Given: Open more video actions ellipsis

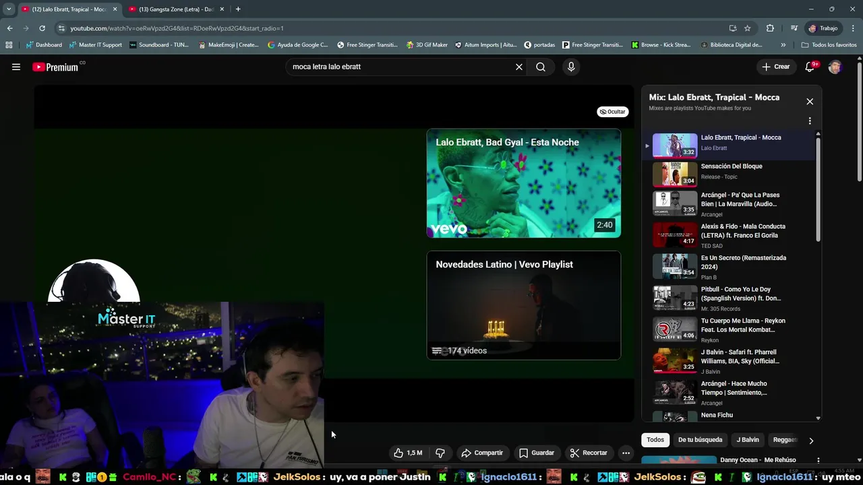Looking at the screenshot, I should pos(626,453).
